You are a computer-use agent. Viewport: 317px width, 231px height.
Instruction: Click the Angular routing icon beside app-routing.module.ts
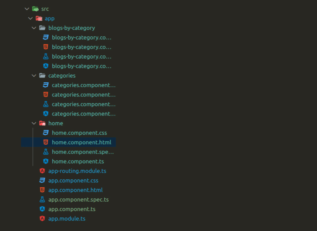pyautogui.click(x=42, y=171)
